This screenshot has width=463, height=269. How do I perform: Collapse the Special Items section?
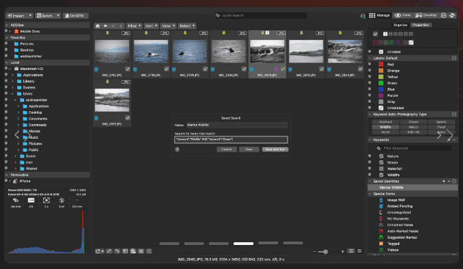coord(370,194)
